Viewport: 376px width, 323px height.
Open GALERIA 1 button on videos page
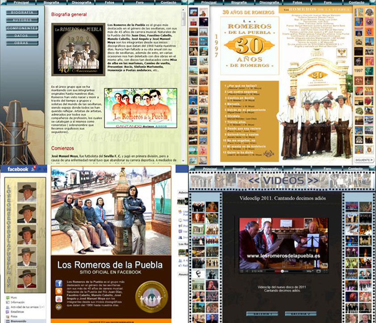262,314
